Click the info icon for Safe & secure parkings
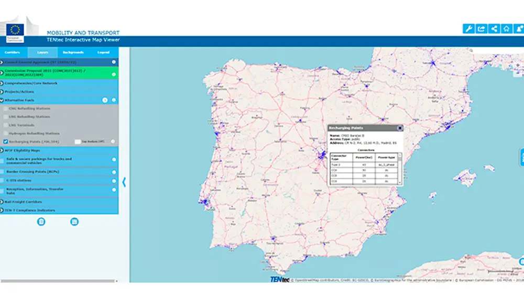This screenshot has height=297, width=524. 114,159
